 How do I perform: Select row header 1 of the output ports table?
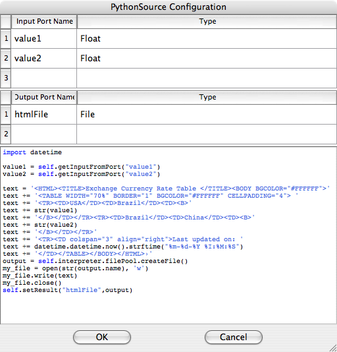click(x=6, y=114)
